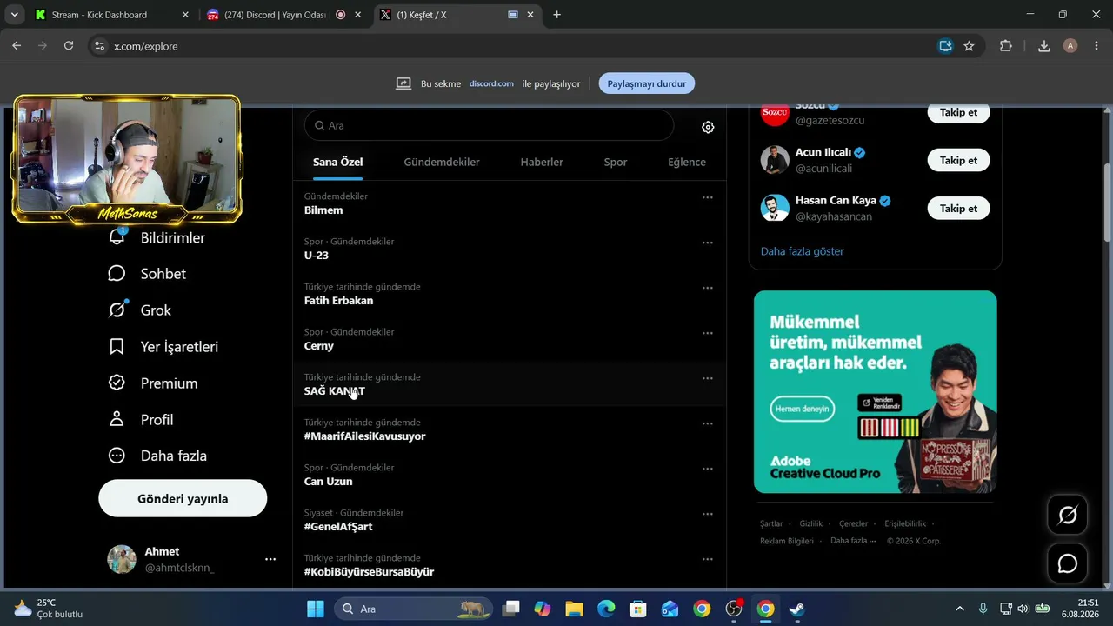
Task: Open the Daha fazla circle icon
Action: [x=117, y=456]
